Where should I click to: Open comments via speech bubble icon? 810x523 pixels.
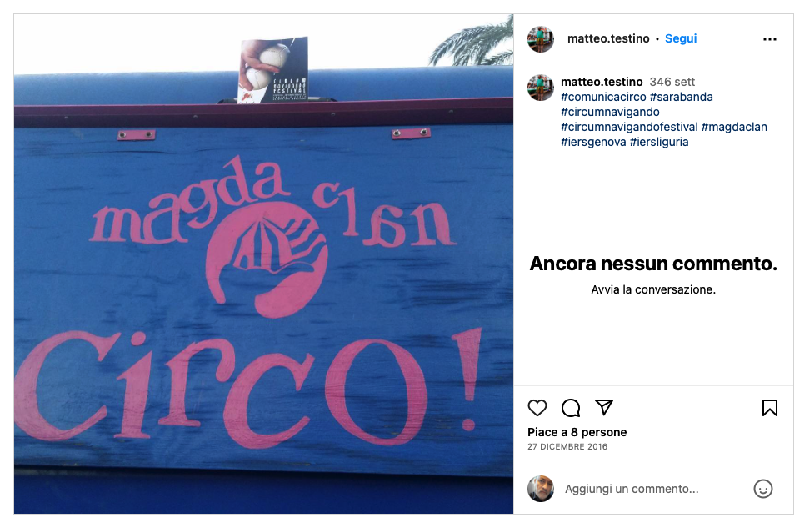coord(571,408)
